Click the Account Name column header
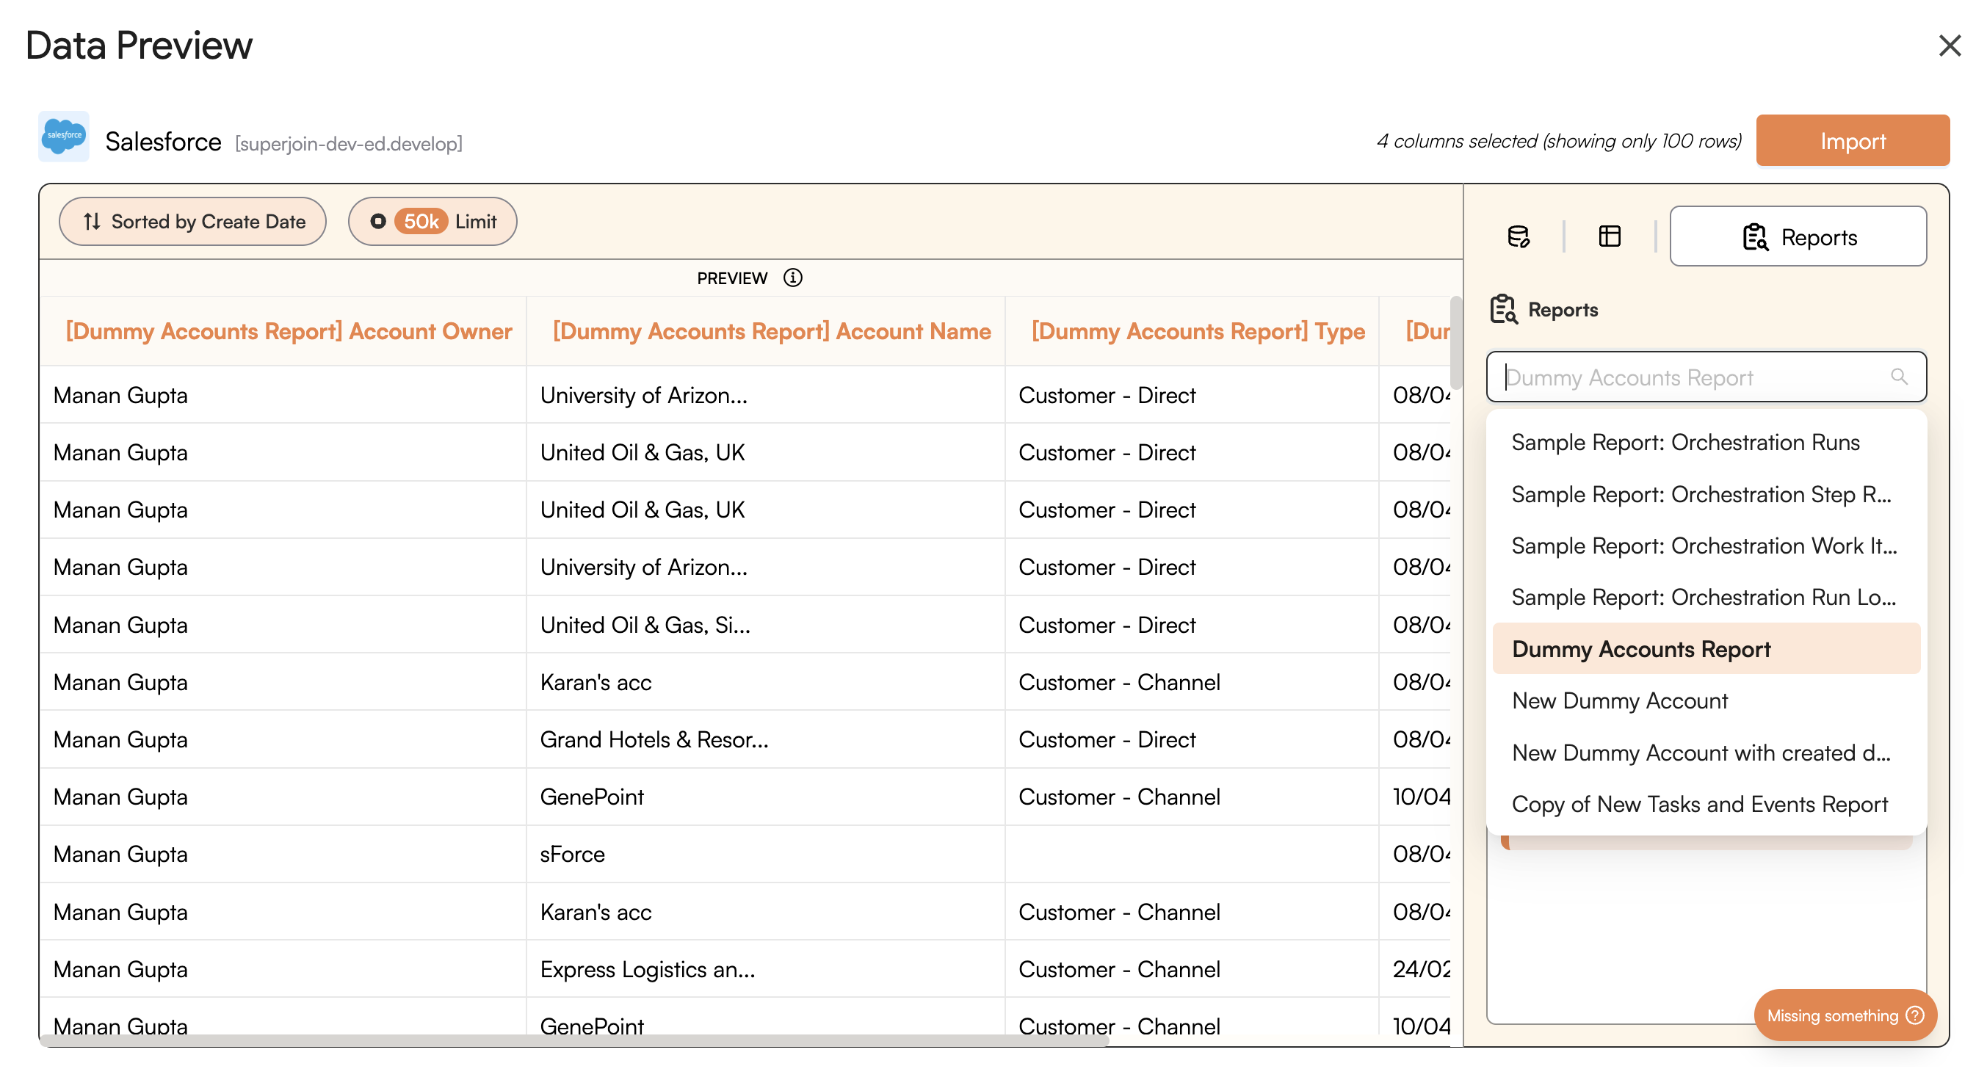 click(770, 332)
